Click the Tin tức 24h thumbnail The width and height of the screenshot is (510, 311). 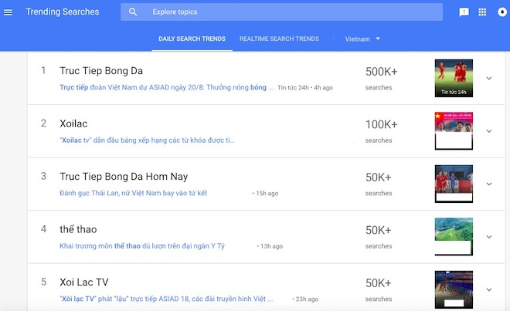tap(454, 78)
